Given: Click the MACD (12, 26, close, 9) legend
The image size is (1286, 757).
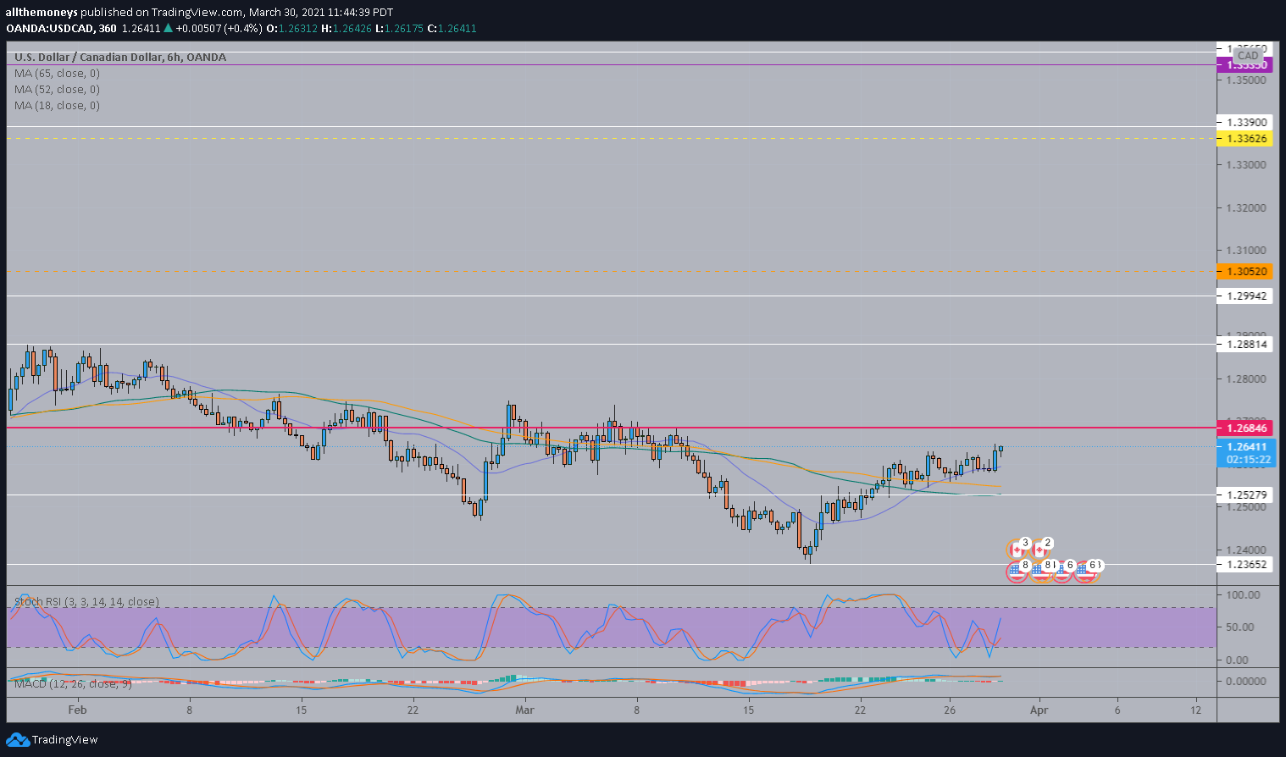Looking at the screenshot, I should [x=73, y=683].
